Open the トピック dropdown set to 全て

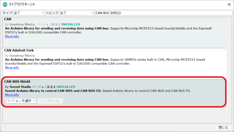click(x=77, y=13)
